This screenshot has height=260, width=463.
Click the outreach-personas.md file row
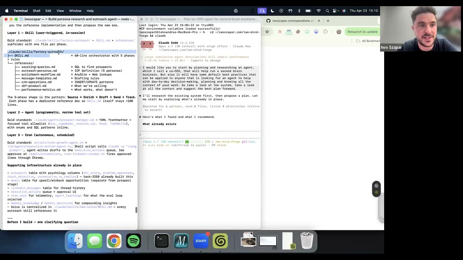39,71
